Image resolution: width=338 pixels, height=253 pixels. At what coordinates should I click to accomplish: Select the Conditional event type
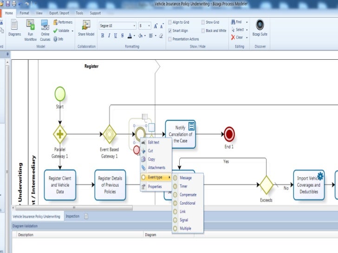click(x=188, y=203)
